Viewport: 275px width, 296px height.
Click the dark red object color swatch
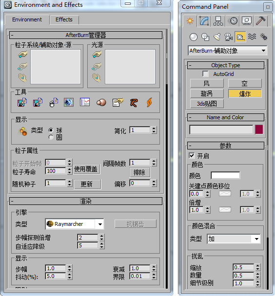pos(259,129)
